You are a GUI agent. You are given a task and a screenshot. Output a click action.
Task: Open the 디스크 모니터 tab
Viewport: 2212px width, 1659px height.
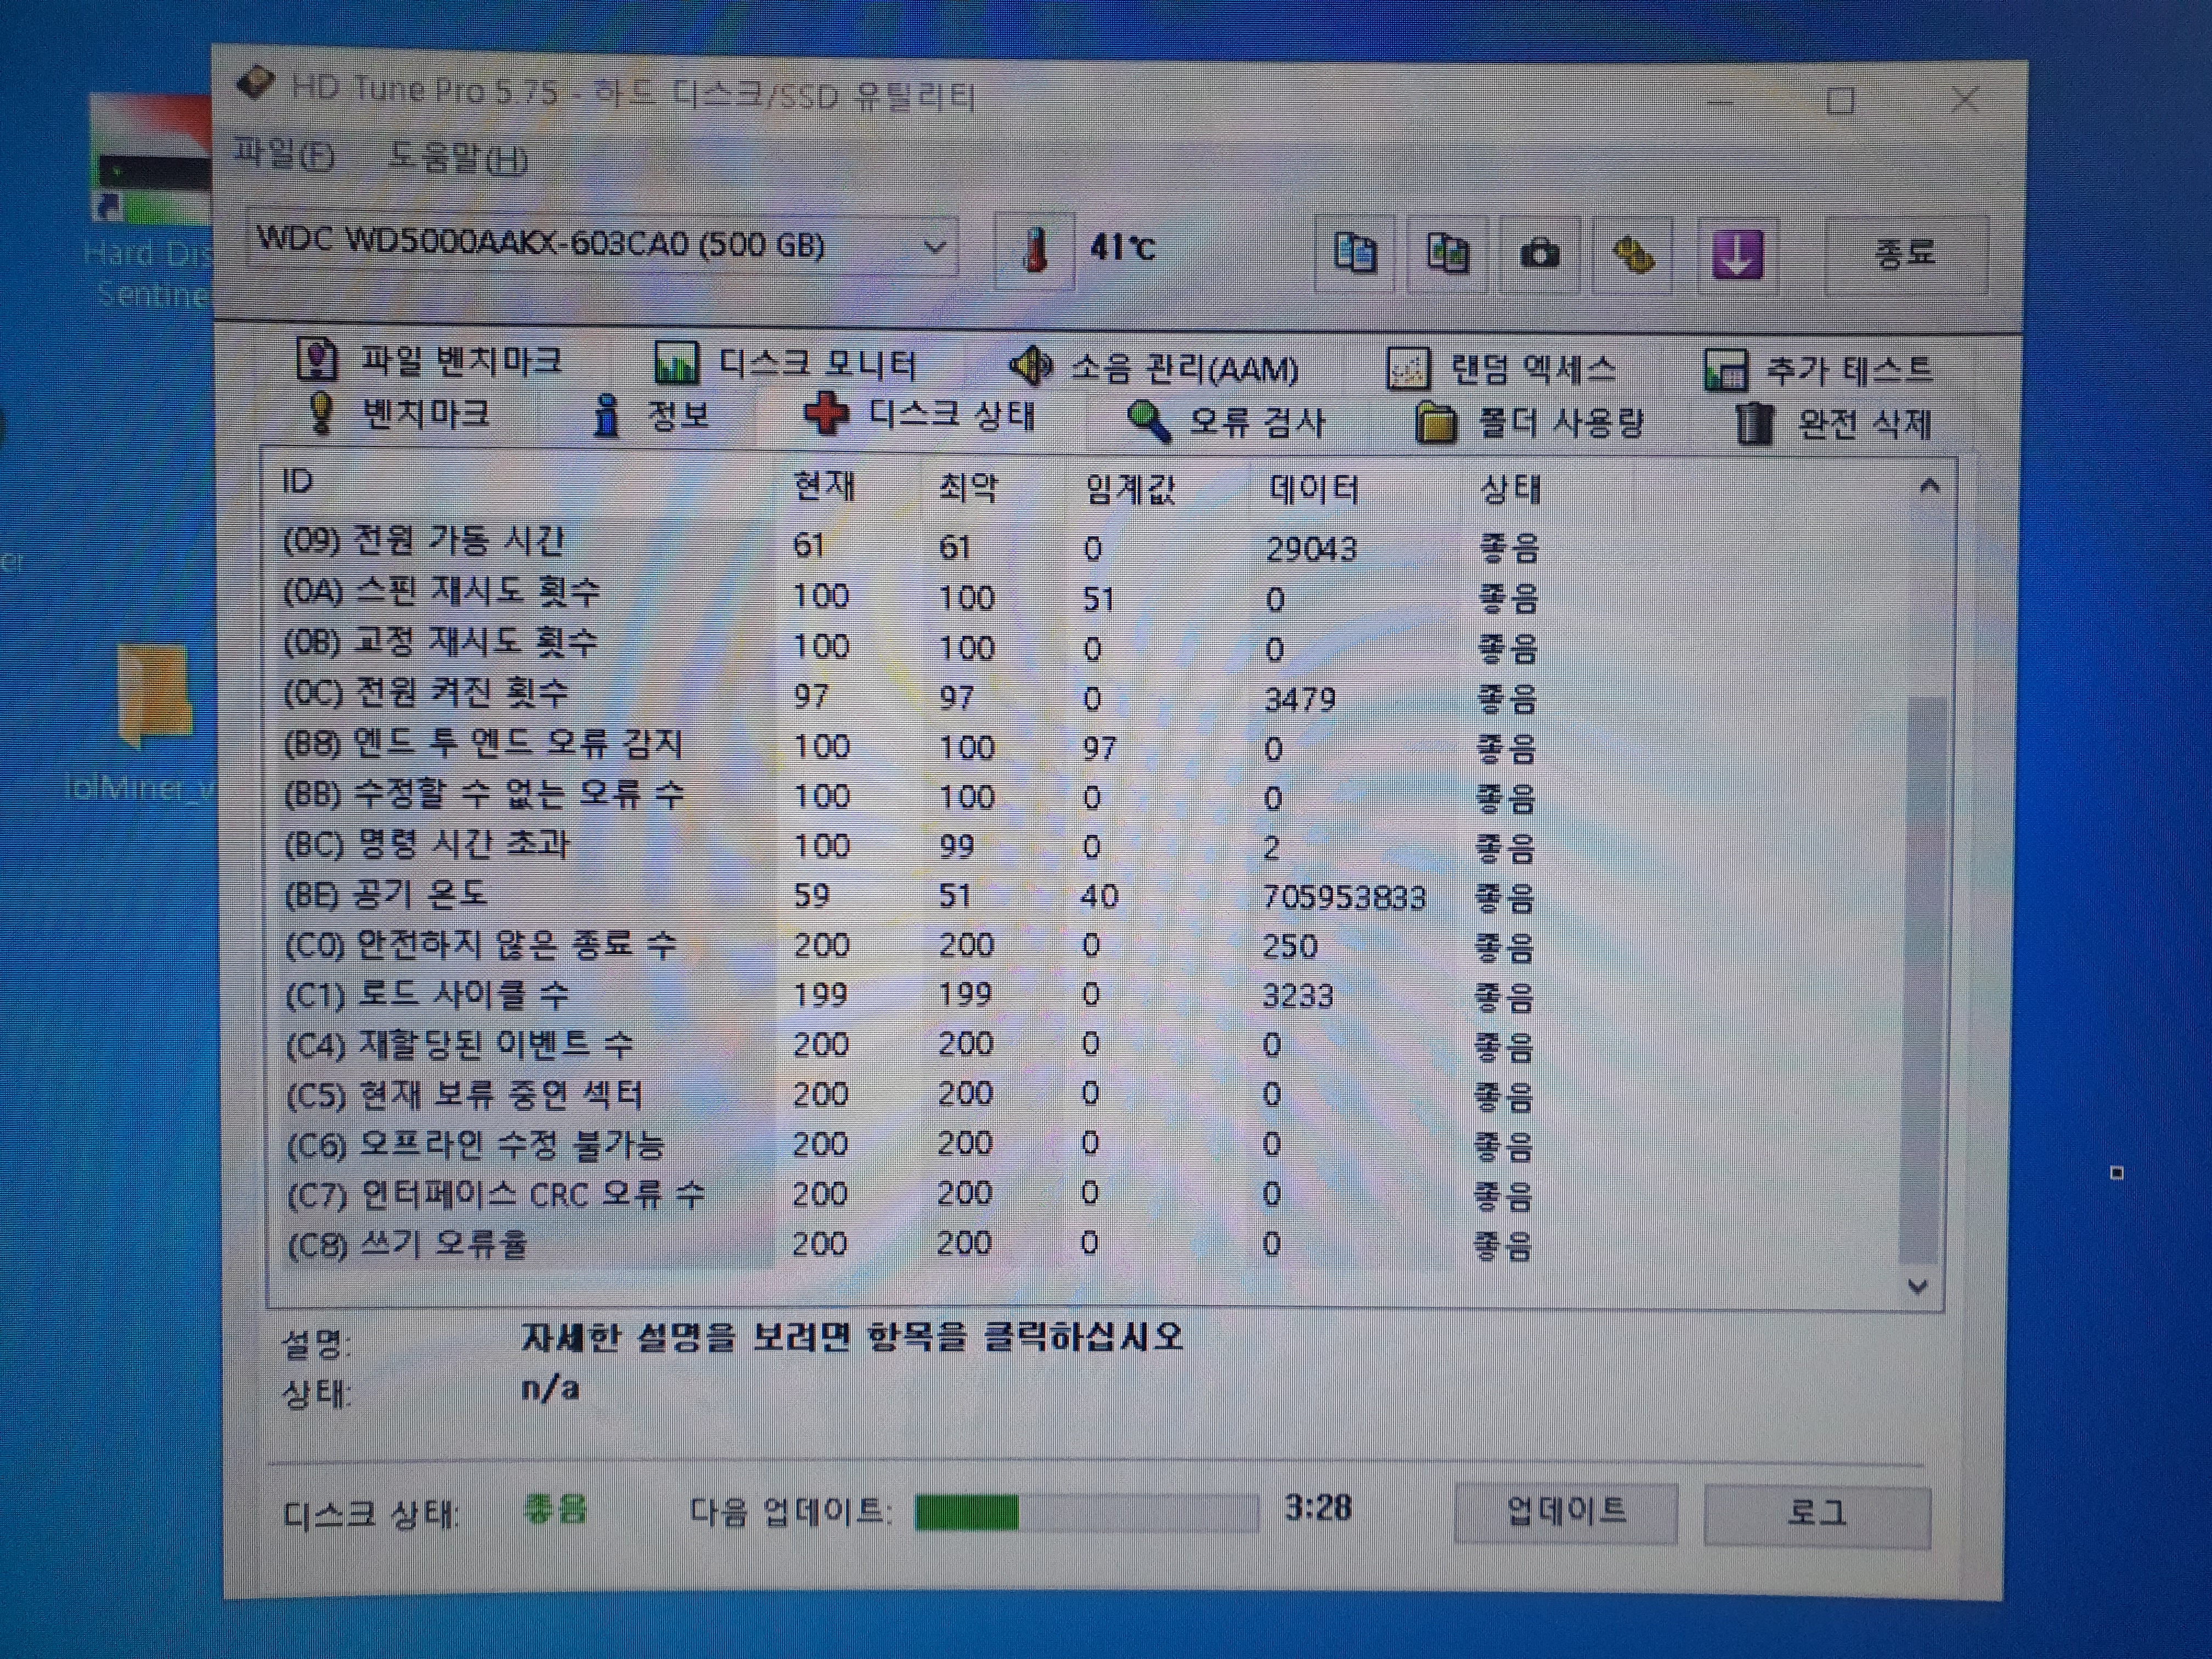point(785,364)
